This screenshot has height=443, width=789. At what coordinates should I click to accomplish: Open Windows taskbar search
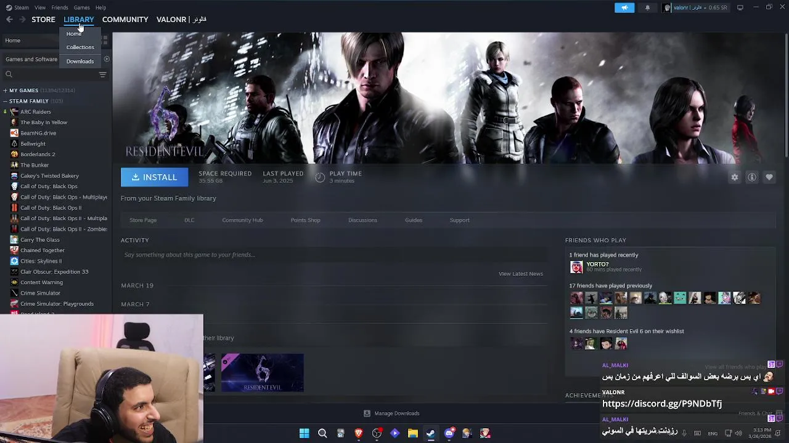tap(322, 433)
